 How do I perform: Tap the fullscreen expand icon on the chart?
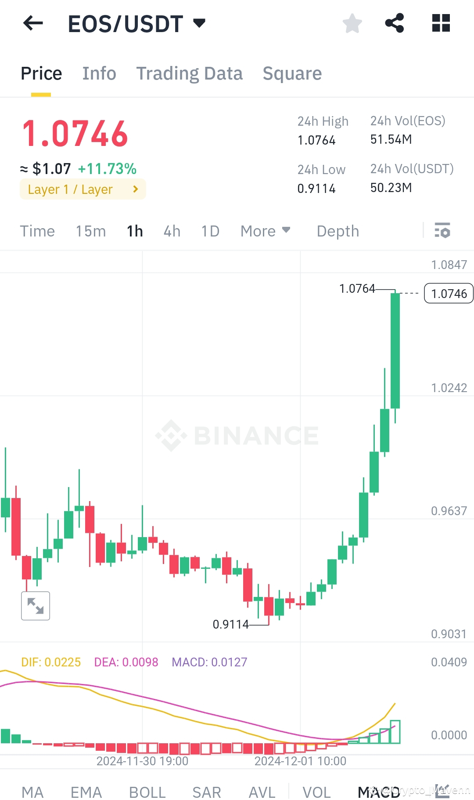(x=36, y=605)
